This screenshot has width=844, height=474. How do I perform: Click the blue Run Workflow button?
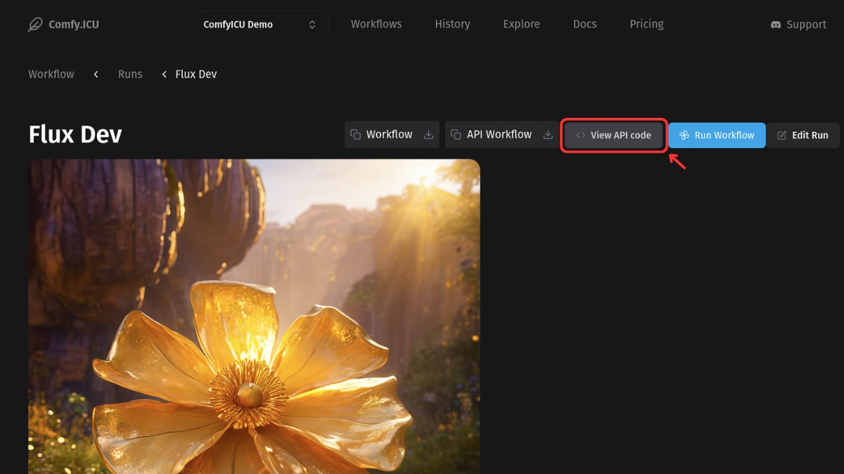[x=717, y=135]
